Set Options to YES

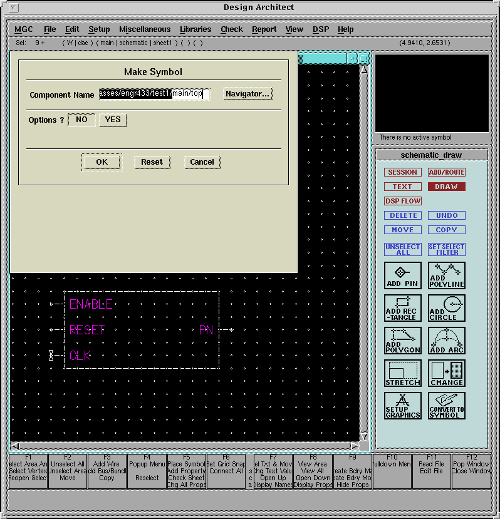coord(113,120)
